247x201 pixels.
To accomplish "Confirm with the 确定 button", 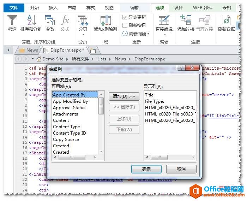I will click(146, 169).
